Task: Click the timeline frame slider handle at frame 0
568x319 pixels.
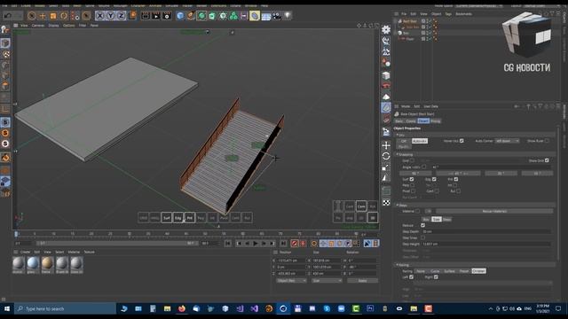Action: (16, 234)
